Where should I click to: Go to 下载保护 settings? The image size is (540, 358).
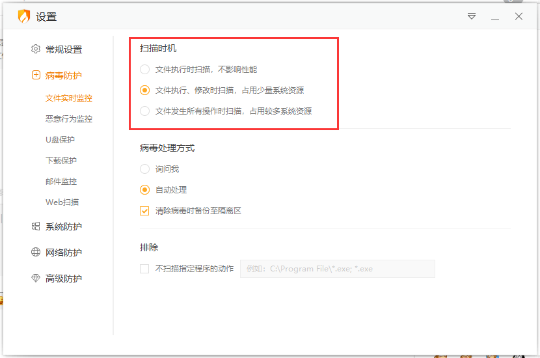click(x=61, y=161)
